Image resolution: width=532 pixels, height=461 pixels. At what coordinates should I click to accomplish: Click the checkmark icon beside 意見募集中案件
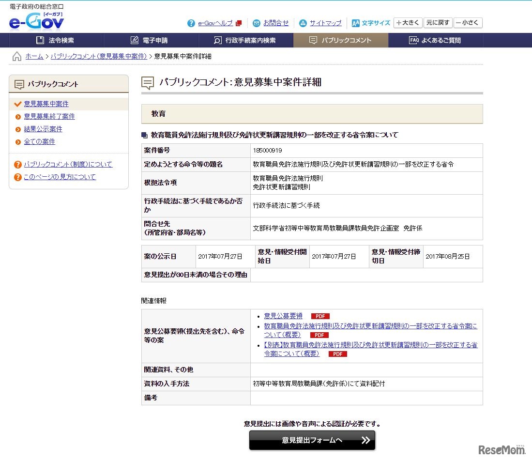[x=17, y=104]
